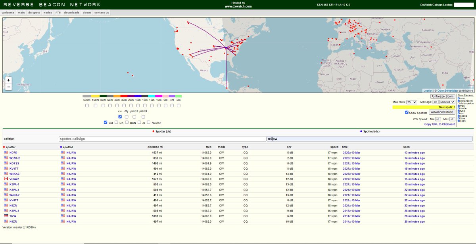Image resolution: width=476 pixels, height=244 pixels.
Task: Go to the dx spots page
Action: pyautogui.click(x=34, y=13)
